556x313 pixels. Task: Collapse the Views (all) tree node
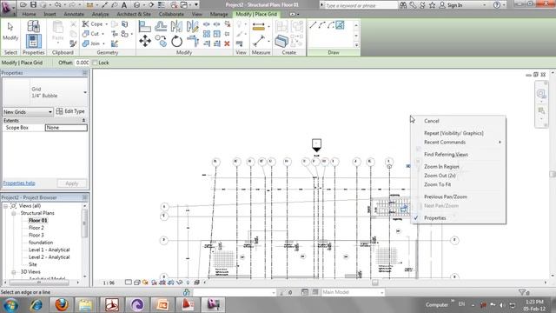(x=6, y=206)
